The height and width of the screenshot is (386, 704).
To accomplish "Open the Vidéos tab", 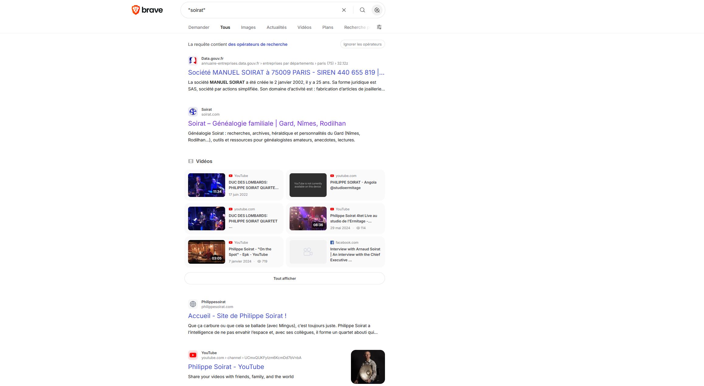I will (304, 27).
